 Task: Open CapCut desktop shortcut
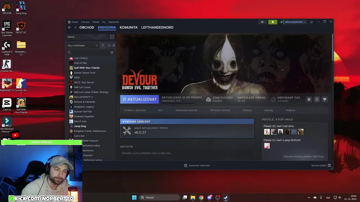coord(7,104)
